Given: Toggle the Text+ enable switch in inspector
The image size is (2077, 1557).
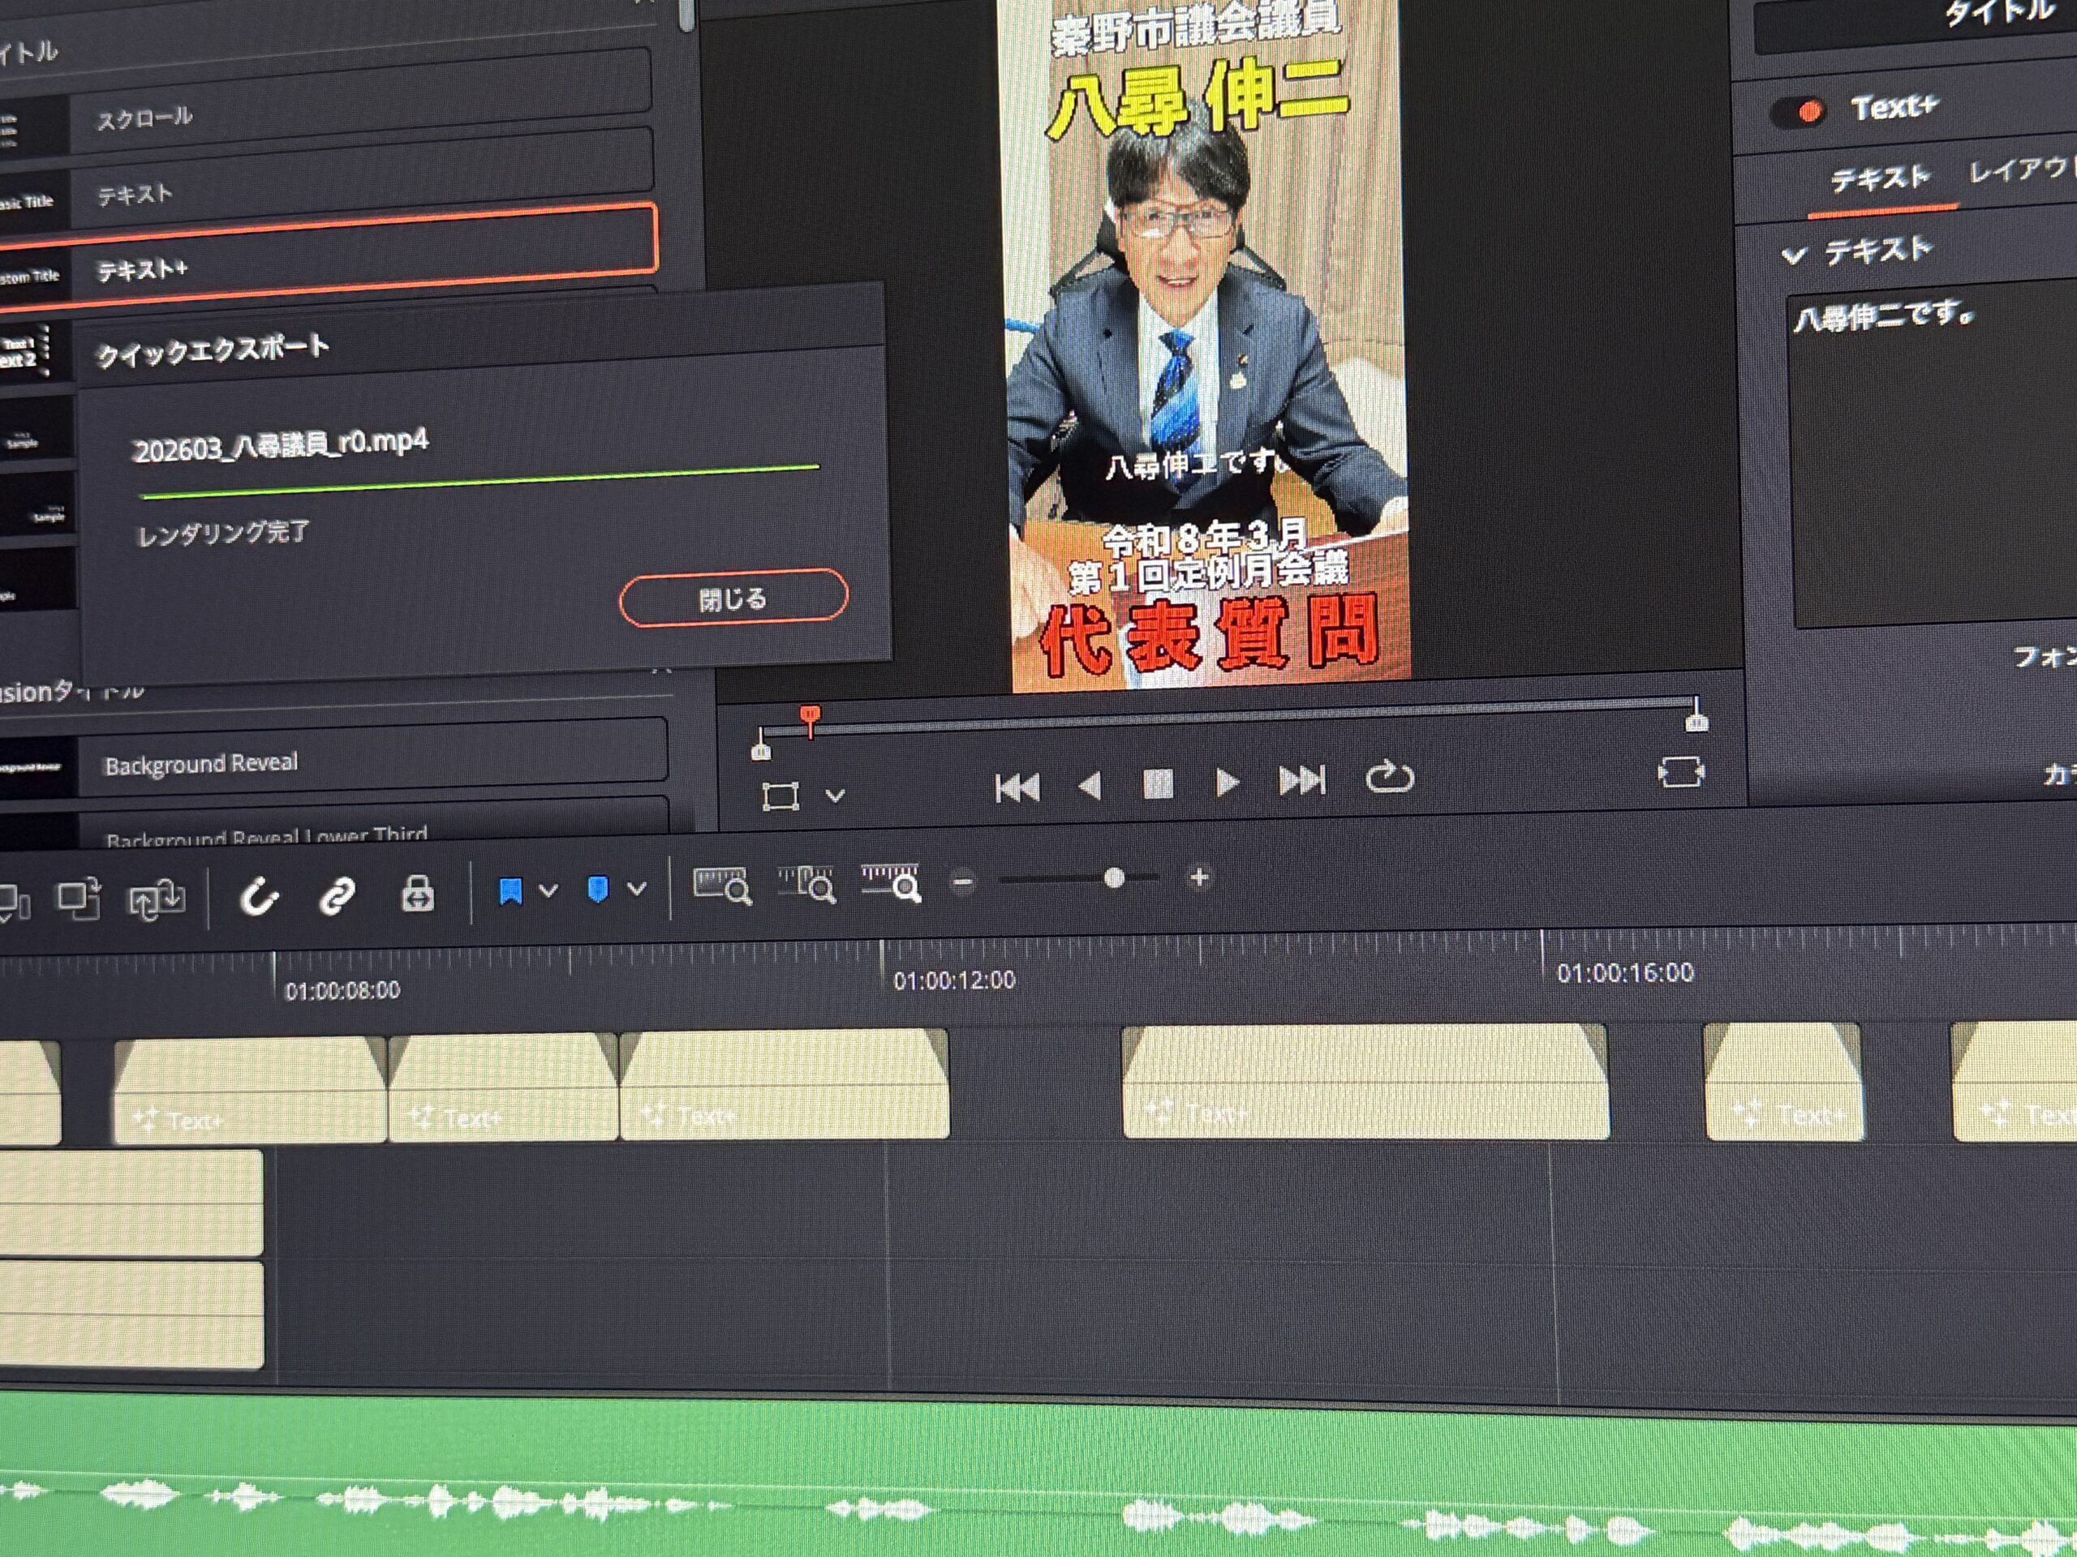Looking at the screenshot, I should 1798,112.
